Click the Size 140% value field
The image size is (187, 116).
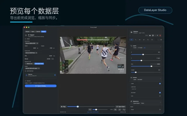coord(156,64)
